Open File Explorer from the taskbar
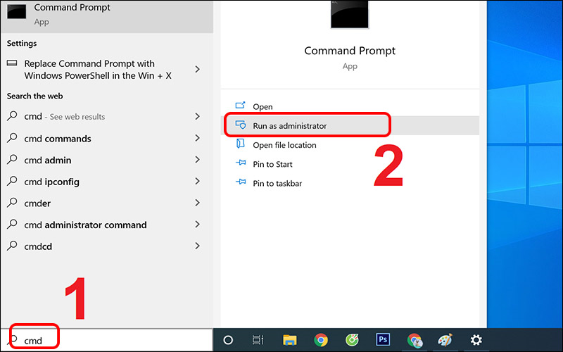Image resolution: width=563 pixels, height=352 pixels. pos(289,340)
